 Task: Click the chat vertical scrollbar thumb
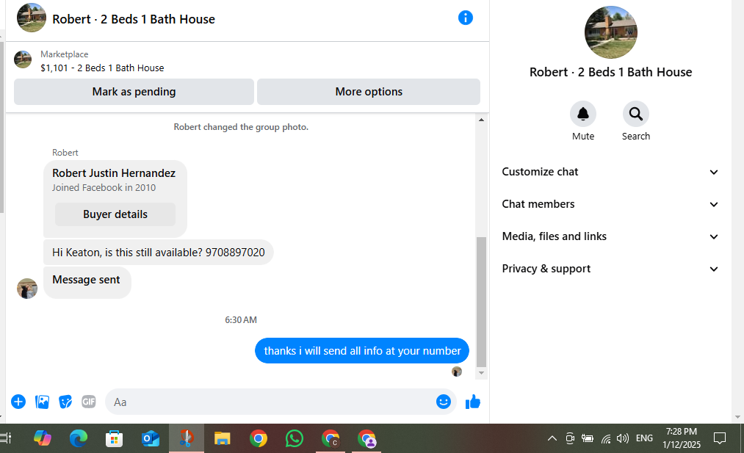coord(481,302)
